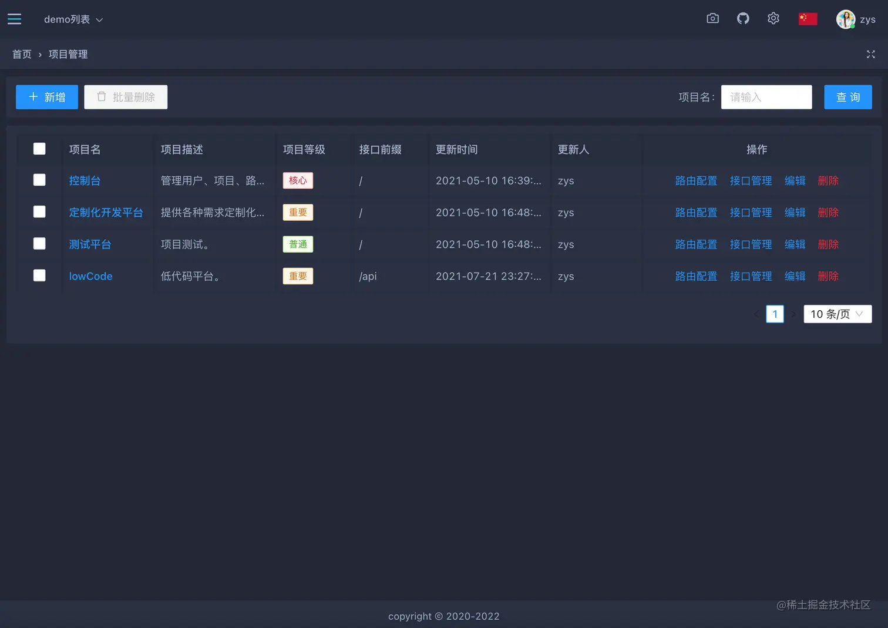
Task: Click the 2021-07-21 23:27 update time cell
Action: tap(489, 276)
